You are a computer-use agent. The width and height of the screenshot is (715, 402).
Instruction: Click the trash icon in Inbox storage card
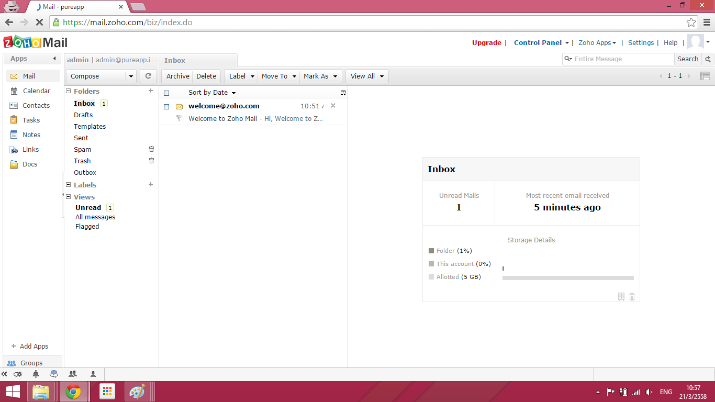tap(632, 297)
